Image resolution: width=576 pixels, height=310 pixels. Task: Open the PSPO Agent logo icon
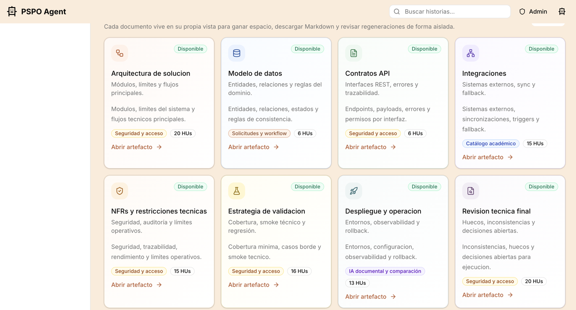[x=12, y=11]
